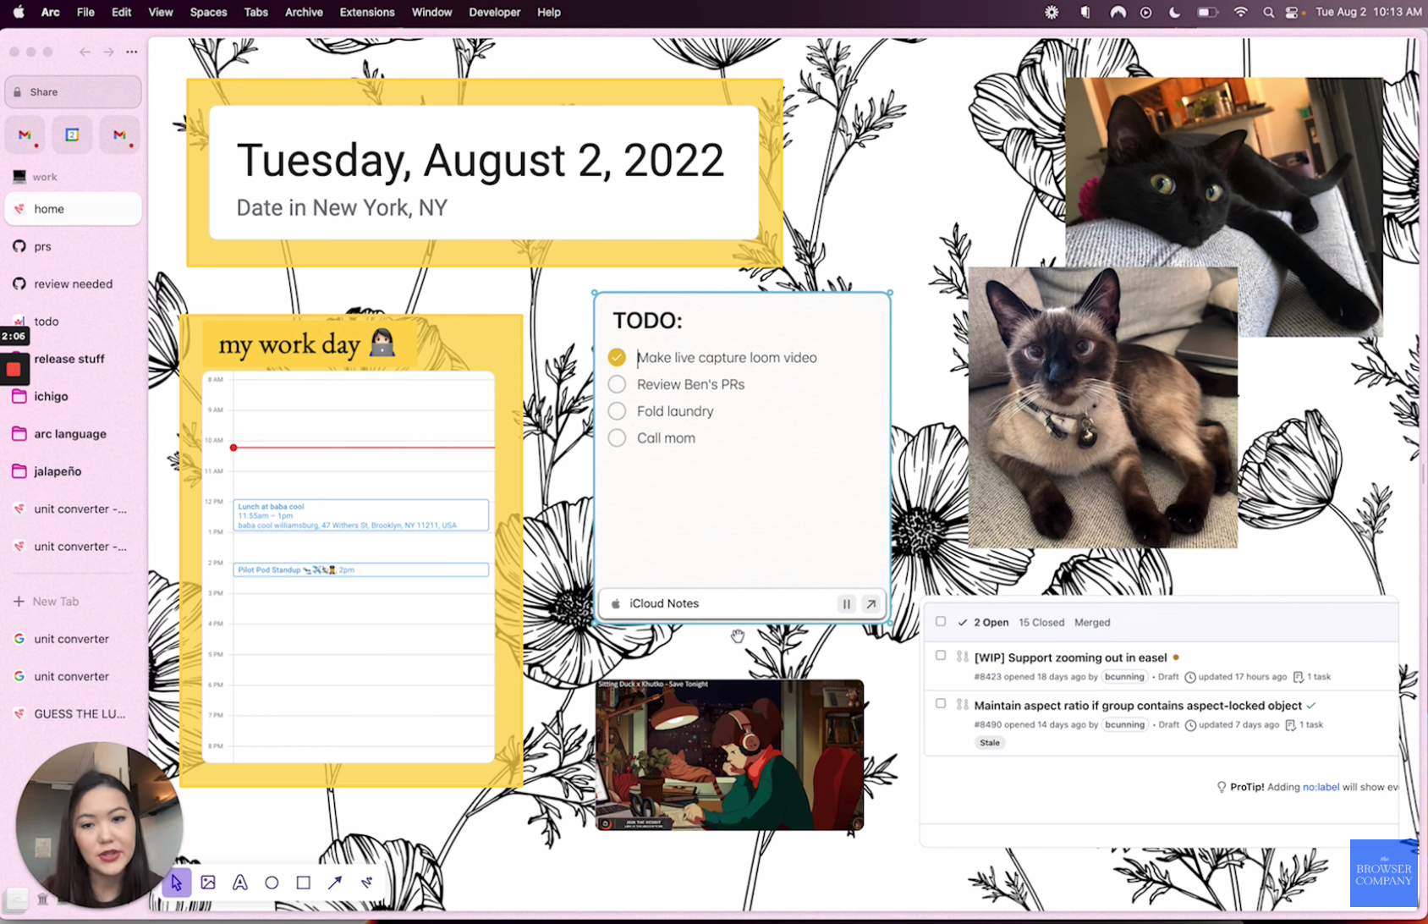Viewport: 1428px width, 924px height.
Task: Select the image insert tool in easel toolbar
Action: pos(208,883)
